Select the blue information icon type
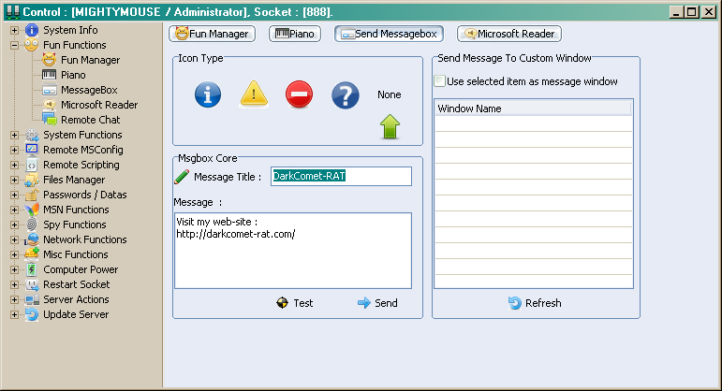722x391 pixels. (x=208, y=94)
